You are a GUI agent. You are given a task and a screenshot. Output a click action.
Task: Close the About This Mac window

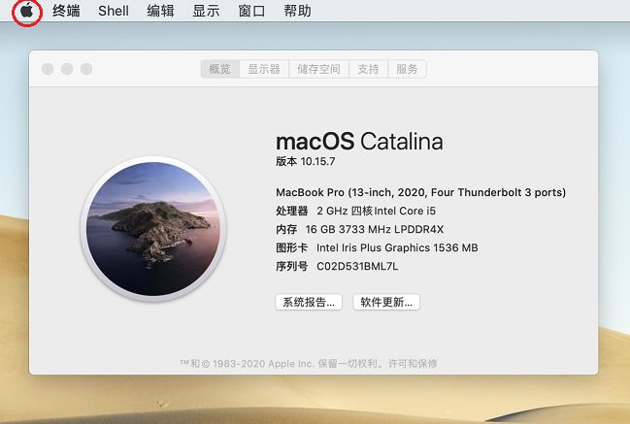pos(48,69)
